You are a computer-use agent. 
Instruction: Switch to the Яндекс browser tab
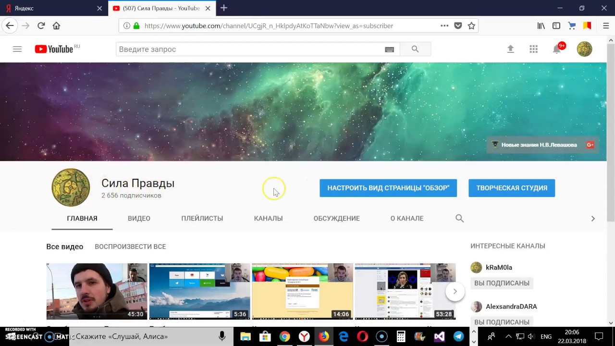tap(53, 8)
